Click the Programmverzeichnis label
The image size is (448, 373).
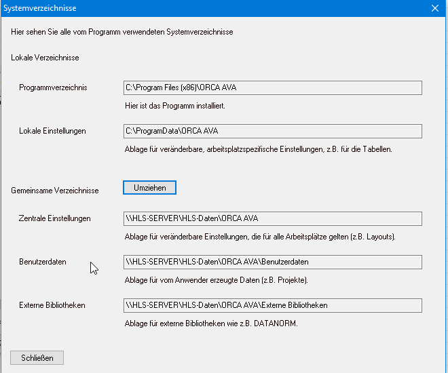[53, 87]
